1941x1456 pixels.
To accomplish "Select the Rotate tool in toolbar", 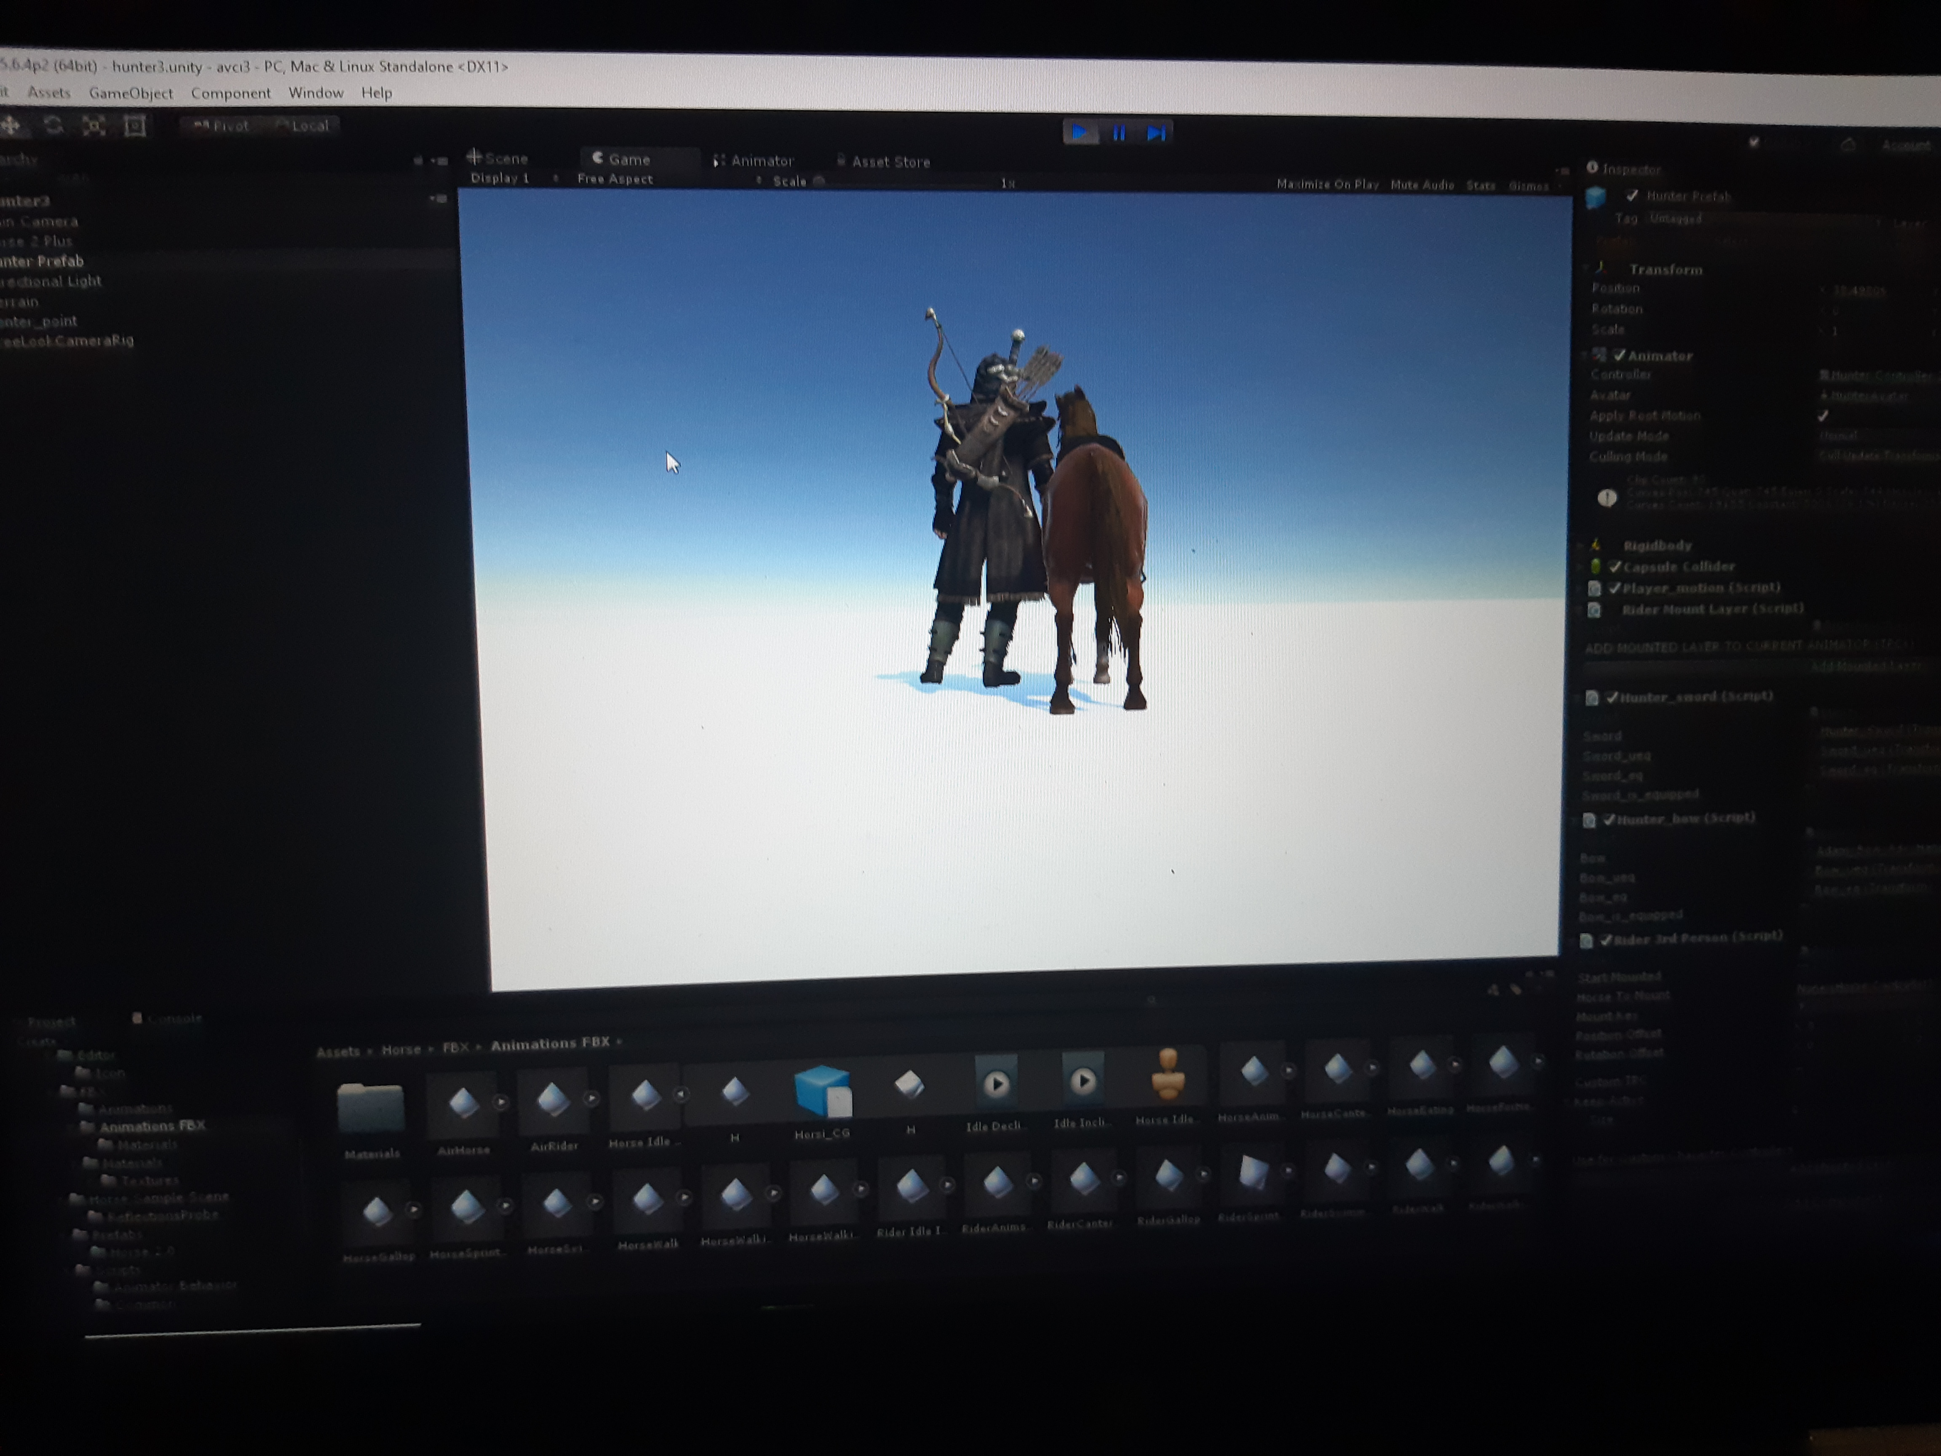I will [x=53, y=126].
